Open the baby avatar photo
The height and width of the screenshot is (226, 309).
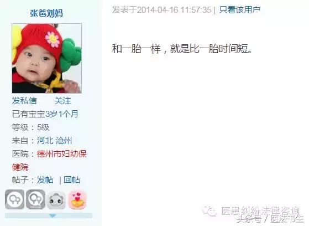[x=46, y=58]
